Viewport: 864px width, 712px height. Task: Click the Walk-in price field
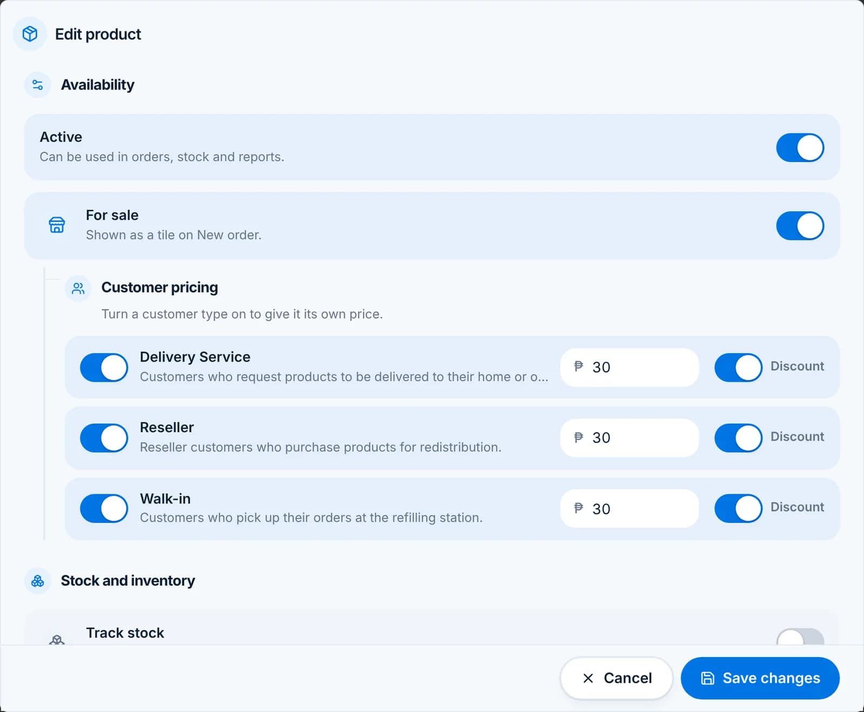point(629,508)
